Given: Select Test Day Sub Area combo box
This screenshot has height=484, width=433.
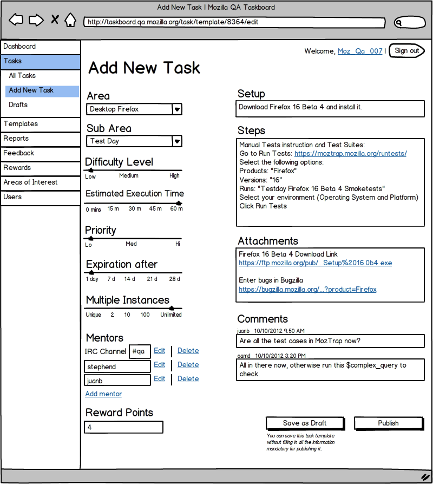Looking at the screenshot, I should pyautogui.click(x=134, y=141).
